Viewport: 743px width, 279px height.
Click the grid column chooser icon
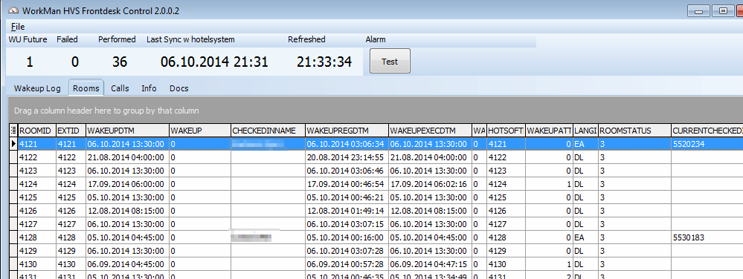pyautogui.click(x=13, y=131)
